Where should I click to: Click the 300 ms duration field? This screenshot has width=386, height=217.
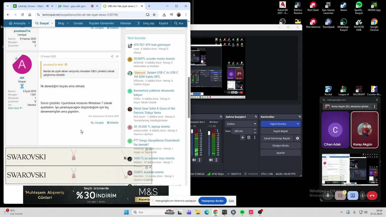click(x=242, y=131)
